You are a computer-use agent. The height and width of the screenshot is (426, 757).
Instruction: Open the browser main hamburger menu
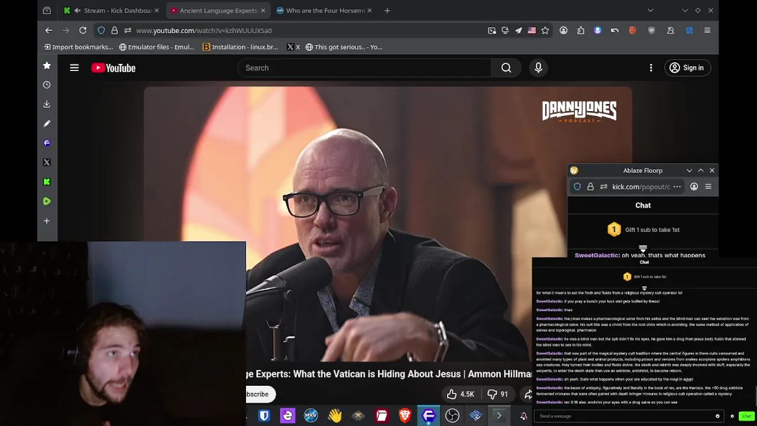coord(707,30)
